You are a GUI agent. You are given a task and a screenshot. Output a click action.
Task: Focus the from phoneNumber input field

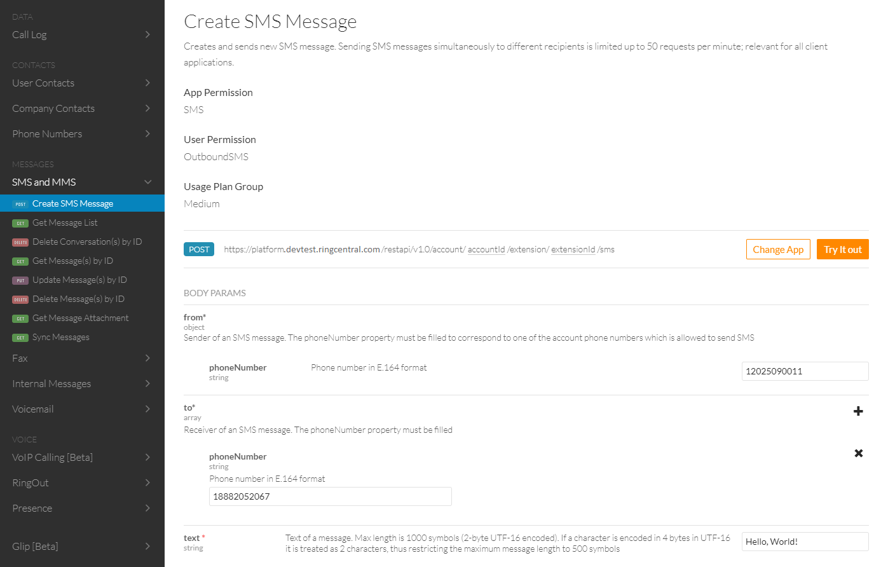click(x=805, y=371)
